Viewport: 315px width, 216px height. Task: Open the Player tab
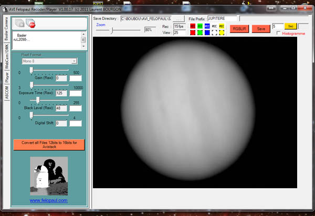[x=7, y=78]
